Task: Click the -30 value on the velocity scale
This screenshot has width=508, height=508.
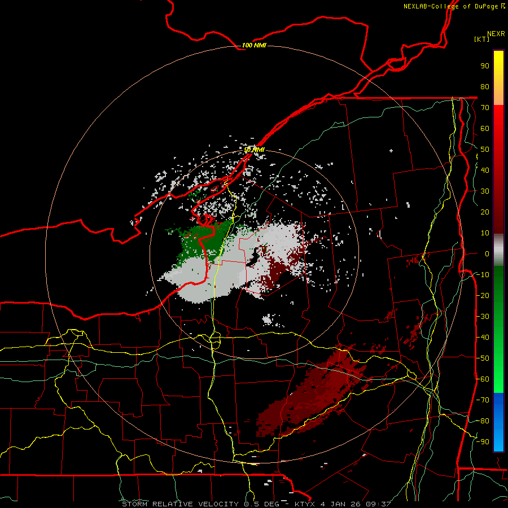Action: tap(483, 317)
